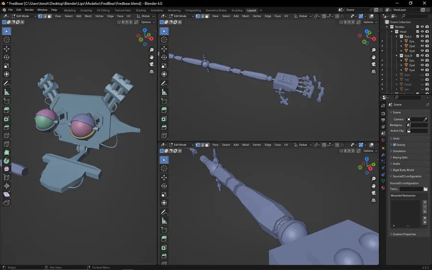Select the Add Cube tool in left viewport

point(7,101)
